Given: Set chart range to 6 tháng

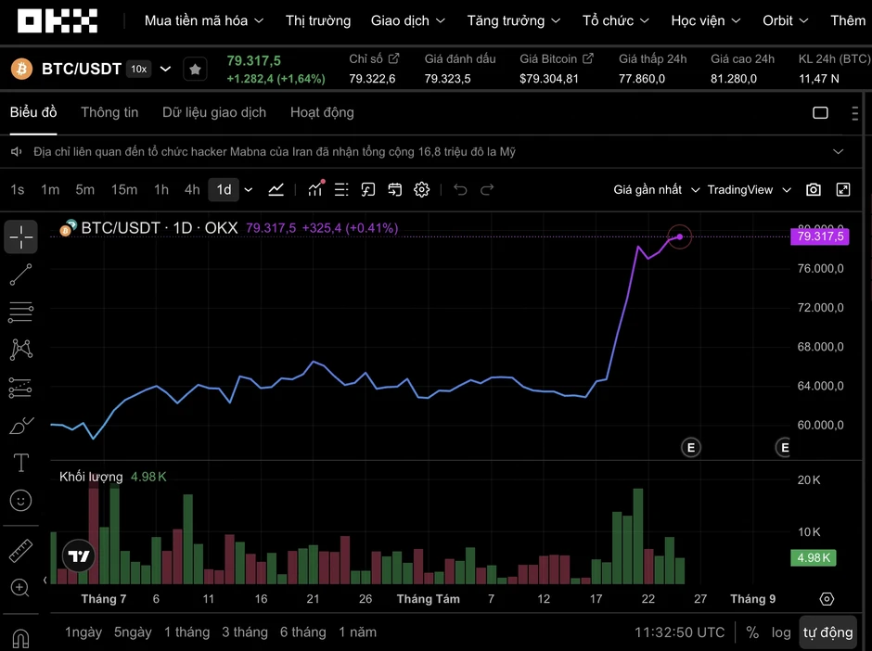Looking at the screenshot, I should pyautogui.click(x=303, y=632).
